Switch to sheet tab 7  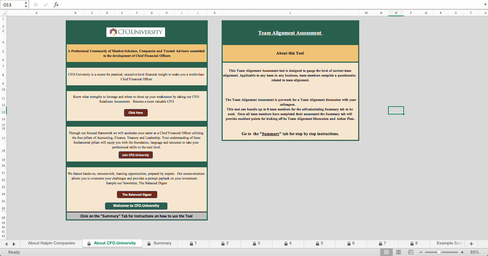[382, 243]
